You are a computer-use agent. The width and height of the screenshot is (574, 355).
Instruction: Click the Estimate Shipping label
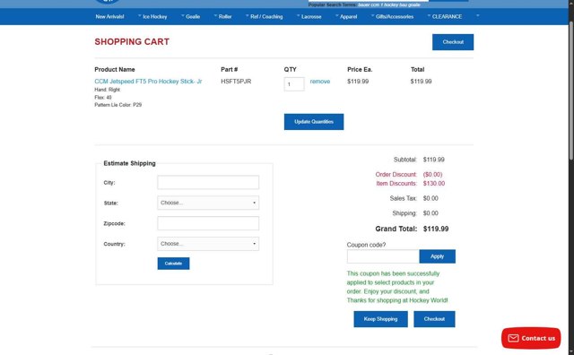[129, 163]
